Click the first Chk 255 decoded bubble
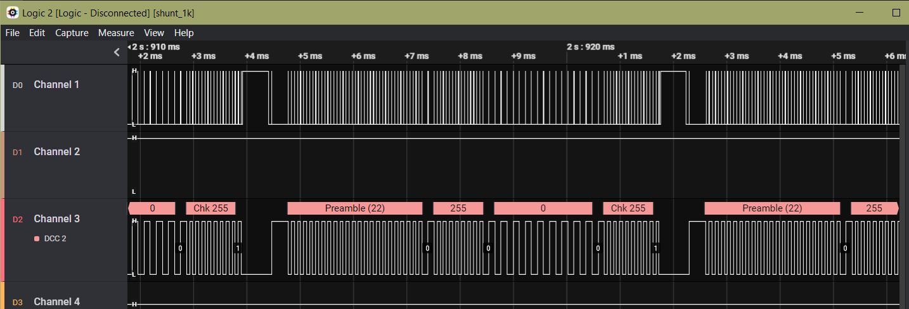 point(210,208)
